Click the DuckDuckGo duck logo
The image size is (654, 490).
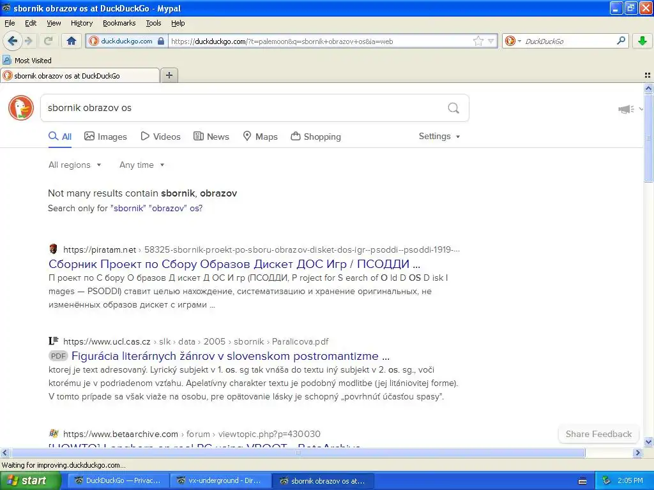click(21, 108)
